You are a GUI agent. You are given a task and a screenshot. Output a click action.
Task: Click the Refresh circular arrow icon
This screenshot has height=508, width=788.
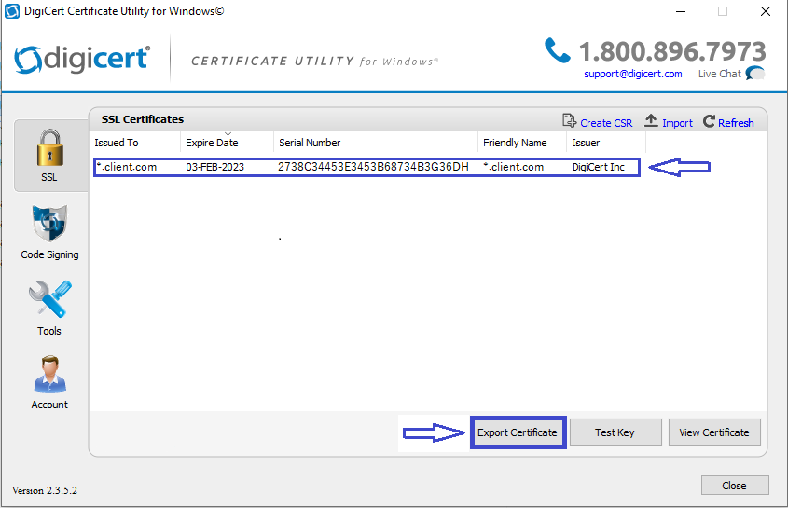point(709,121)
